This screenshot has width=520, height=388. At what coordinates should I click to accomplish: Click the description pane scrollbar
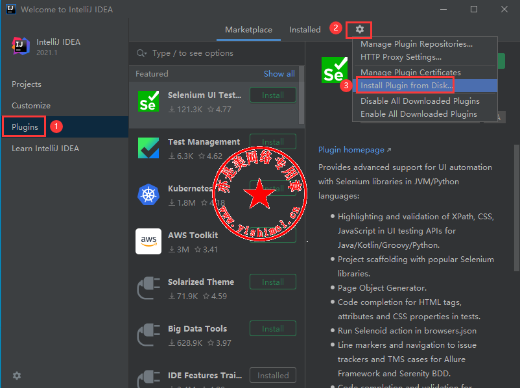(516, 208)
